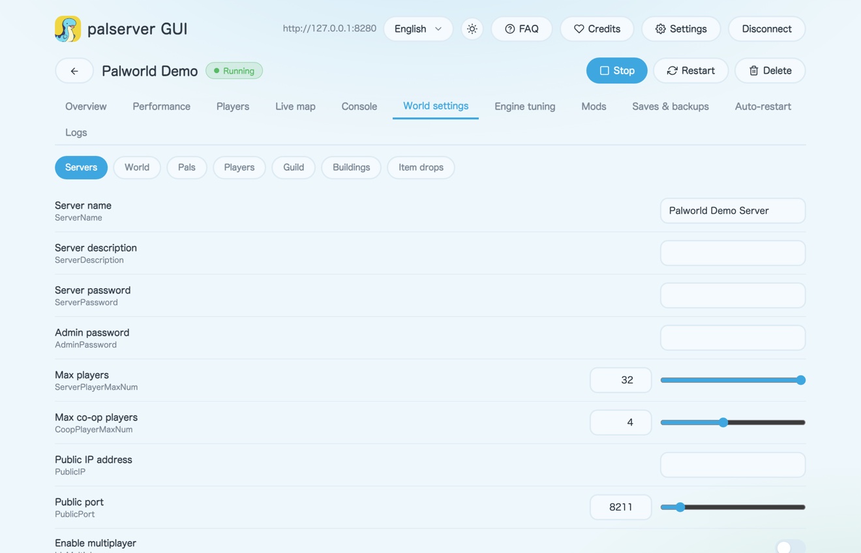Click the Server password input field

pyautogui.click(x=733, y=295)
